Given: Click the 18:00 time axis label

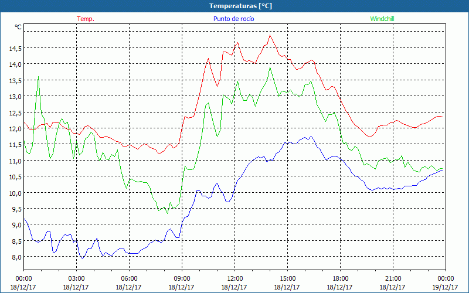Looking at the screenshot, I should point(340,278).
